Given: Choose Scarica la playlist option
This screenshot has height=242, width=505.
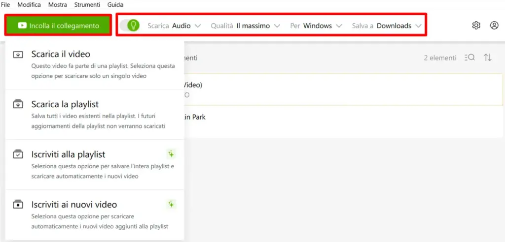Looking at the screenshot, I should (x=95, y=115).
